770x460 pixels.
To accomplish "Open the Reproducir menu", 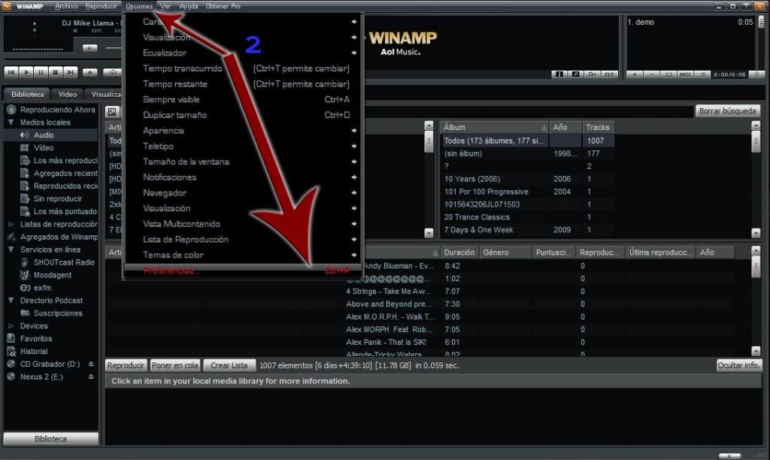I will [102, 6].
